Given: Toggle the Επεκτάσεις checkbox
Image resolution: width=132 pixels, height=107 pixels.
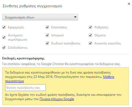Looking at the screenshot, I should (x=47, y=27).
